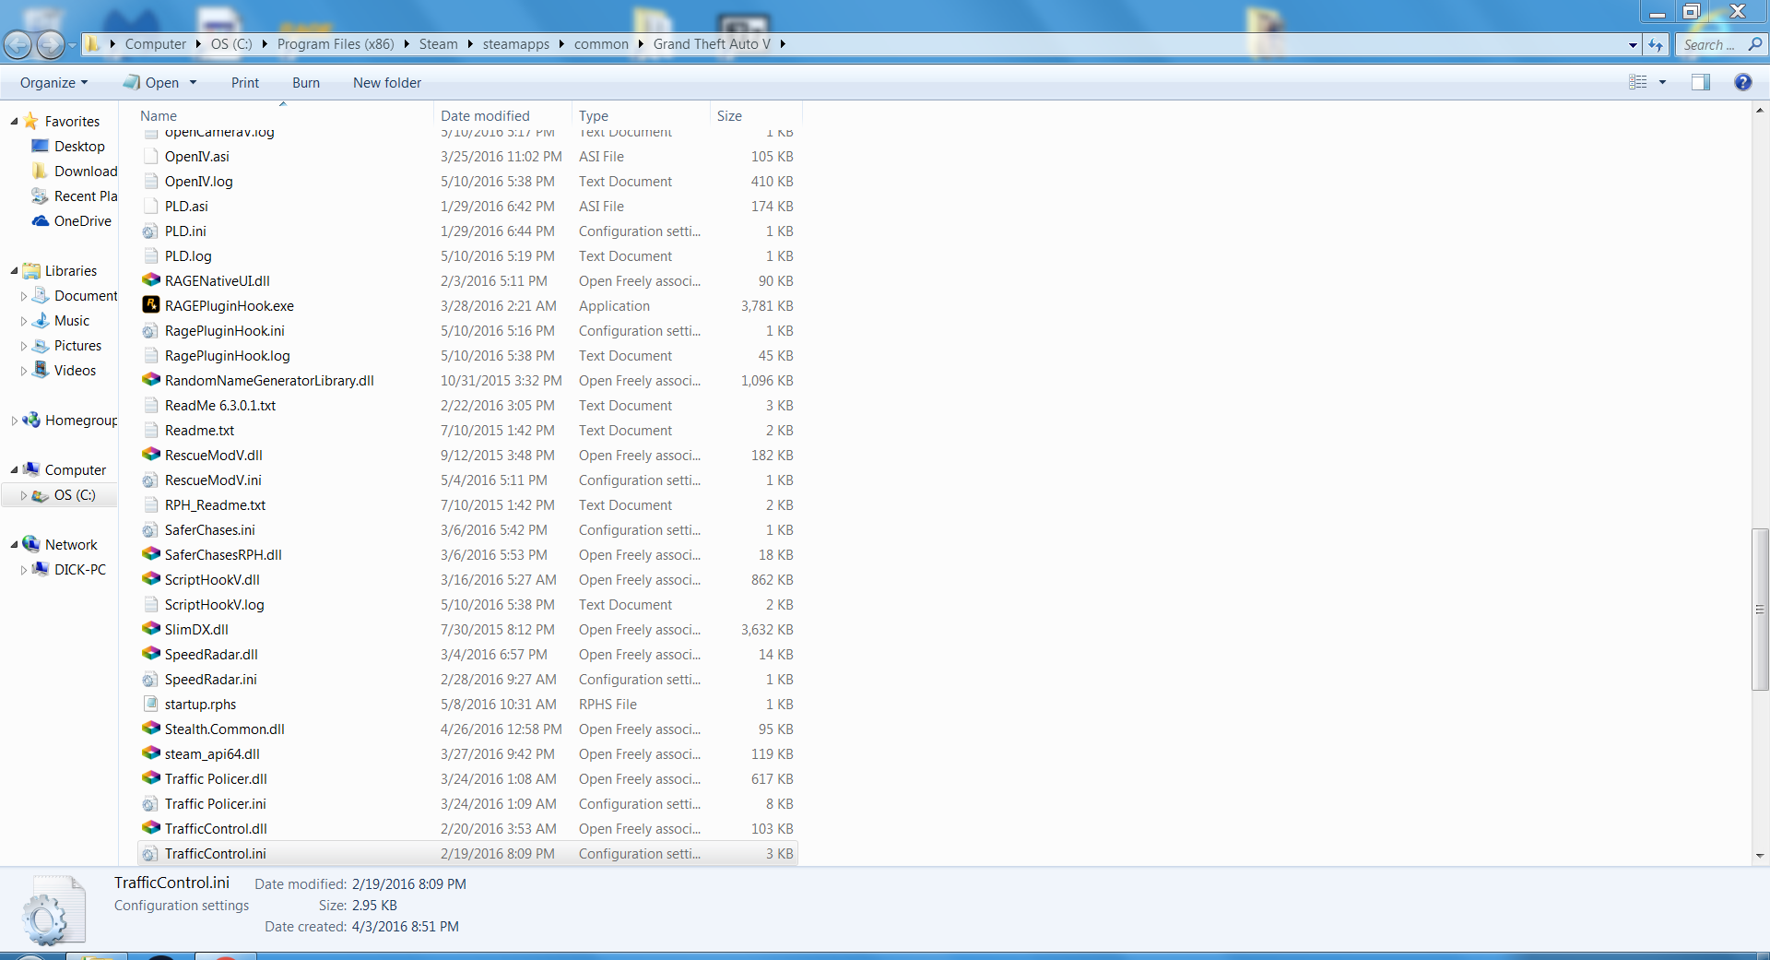The width and height of the screenshot is (1770, 960).
Task: Select the SaferChases.ini file icon
Action: click(149, 529)
